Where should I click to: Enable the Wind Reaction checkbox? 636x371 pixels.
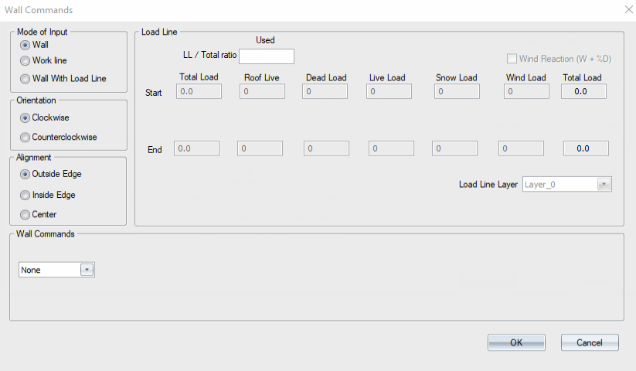point(512,59)
